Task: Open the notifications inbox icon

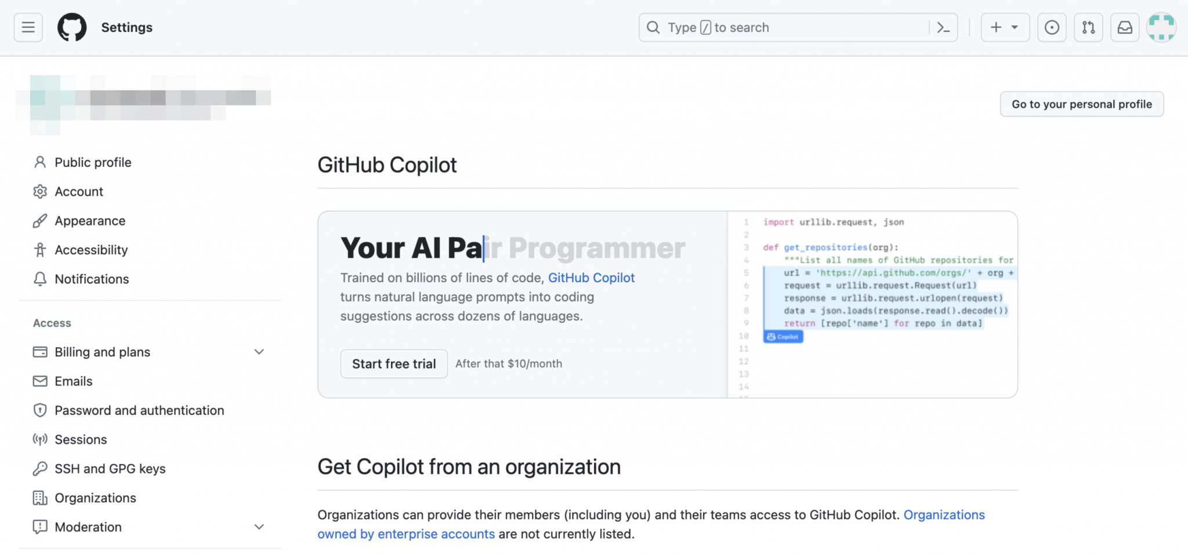Action: coord(1125,27)
